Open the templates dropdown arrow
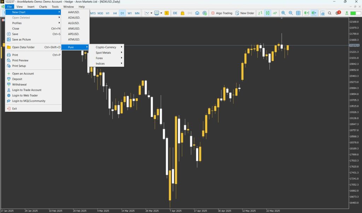Viewport: 362px width, 213px height. coord(161,13)
